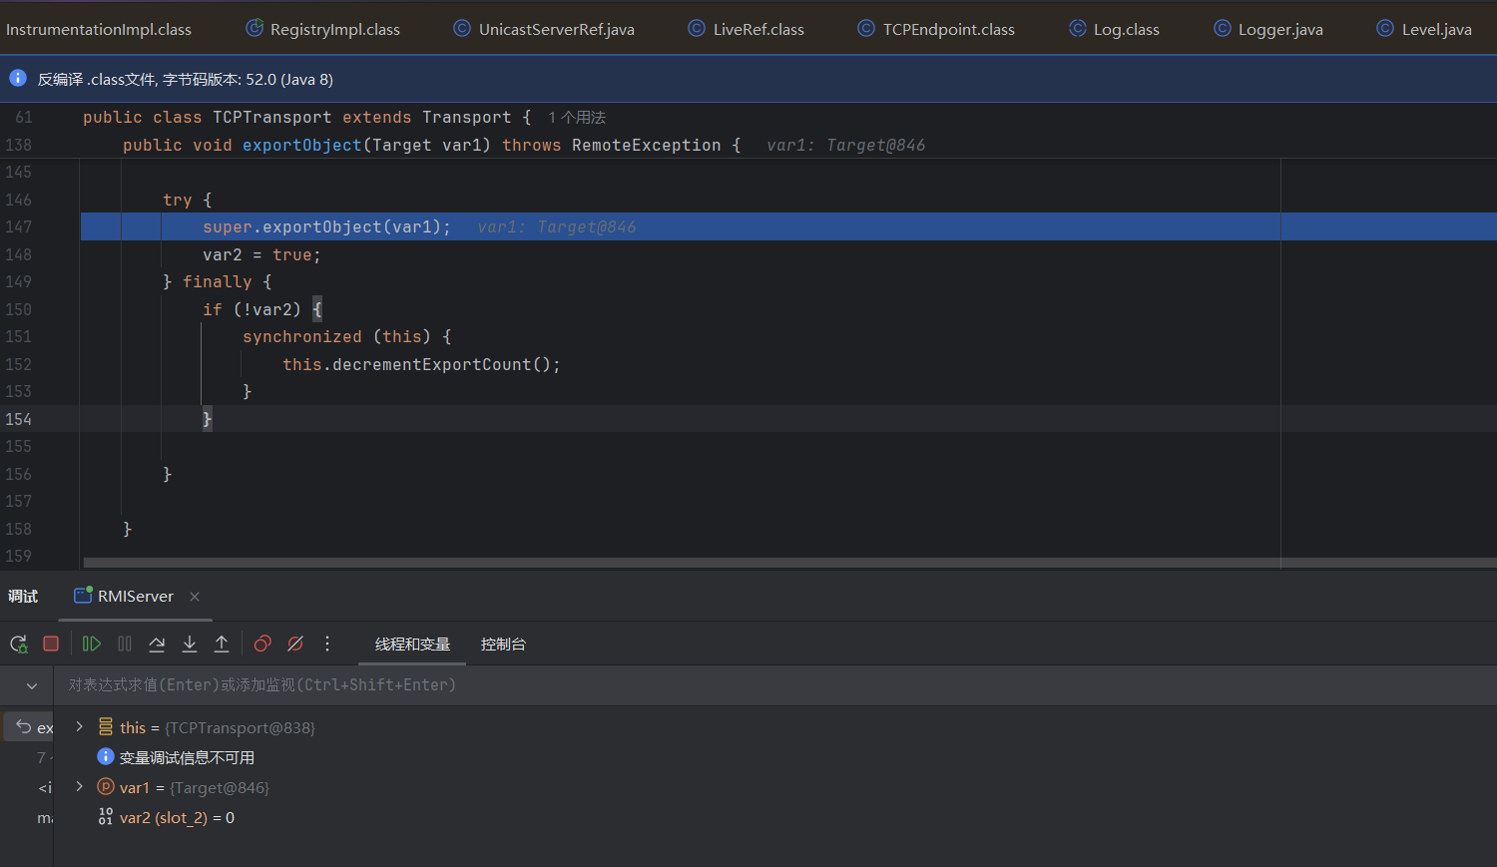Expand the var1 Target variable
The width and height of the screenshot is (1497, 867).
tap(80, 787)
